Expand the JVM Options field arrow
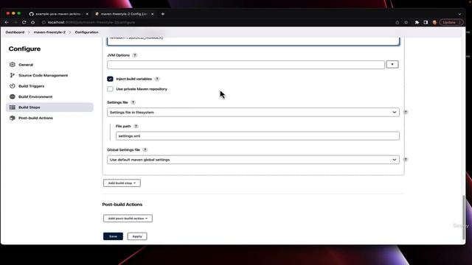The image size is (472, 265). click(x=392, y=64)
